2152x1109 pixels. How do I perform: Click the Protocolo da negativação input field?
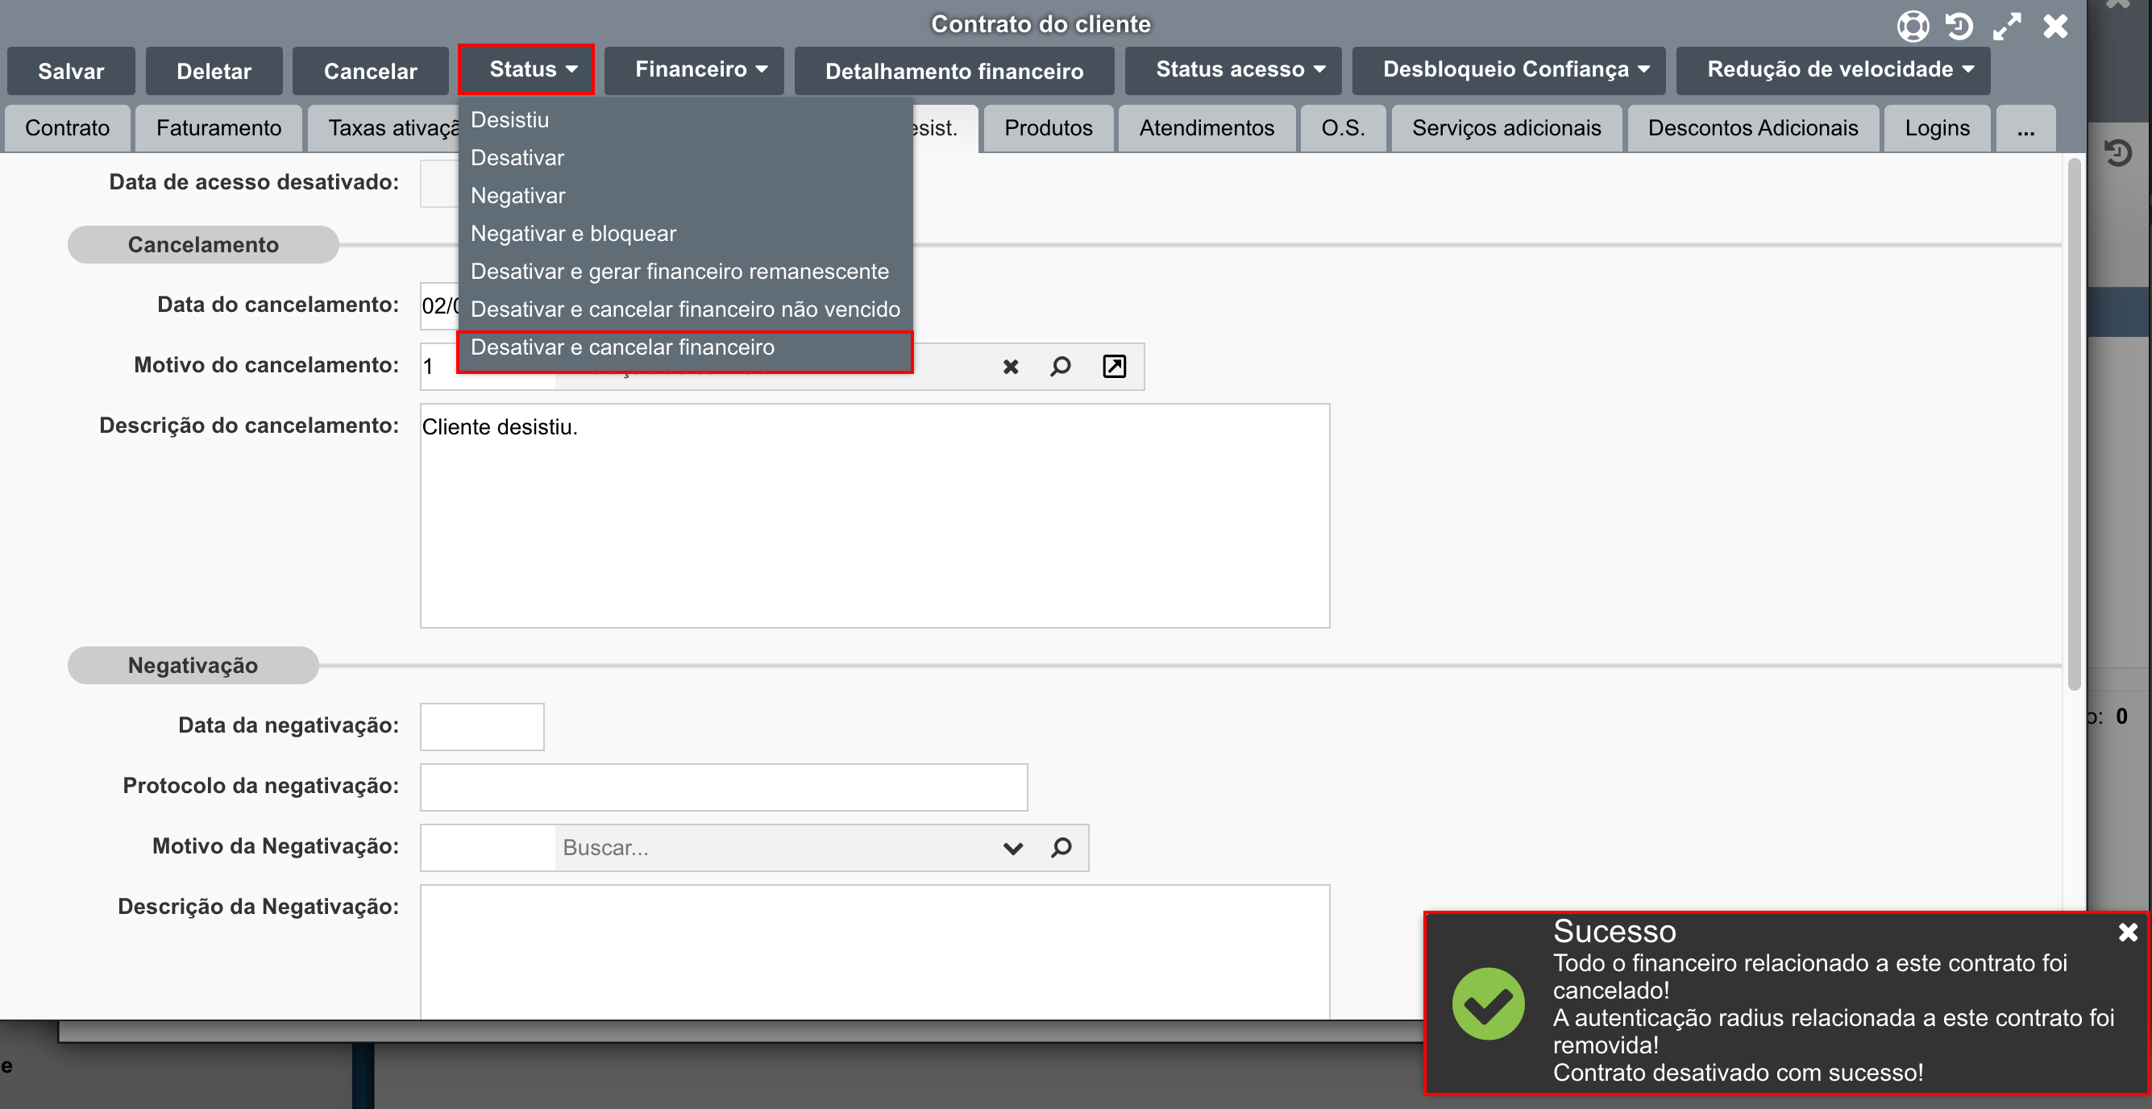click(x=724, y=787)
